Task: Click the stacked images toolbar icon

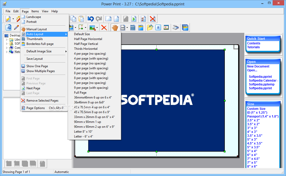Action: tap(185, 28)
